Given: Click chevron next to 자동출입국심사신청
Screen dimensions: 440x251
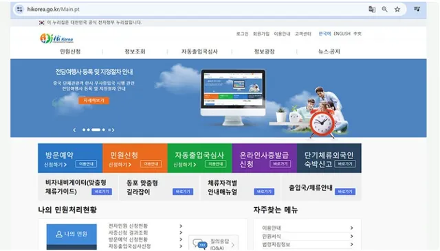Looking at the screenshot, I should pos(181,246).
